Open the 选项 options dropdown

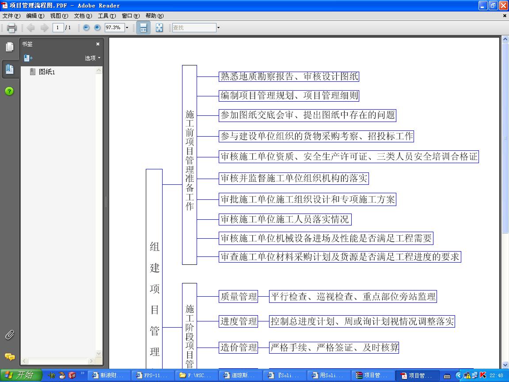[x=92, y=58]
